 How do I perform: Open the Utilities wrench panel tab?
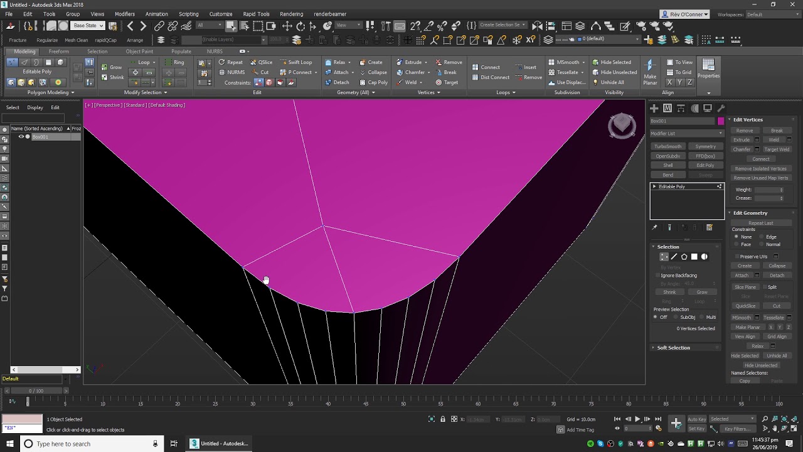(x=721, y=108)
